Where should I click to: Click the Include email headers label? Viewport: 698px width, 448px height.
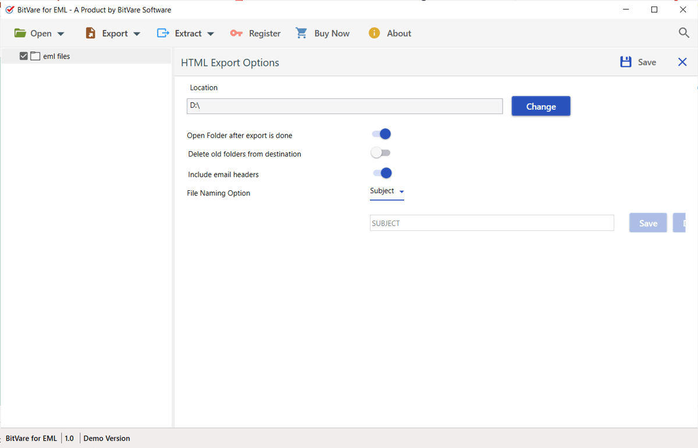click(x=223, y=175)
